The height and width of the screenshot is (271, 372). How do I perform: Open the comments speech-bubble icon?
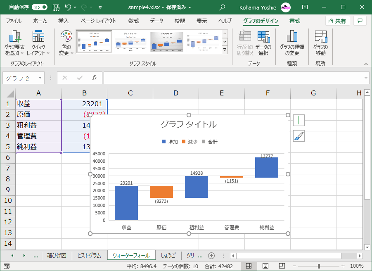[360, 21]
